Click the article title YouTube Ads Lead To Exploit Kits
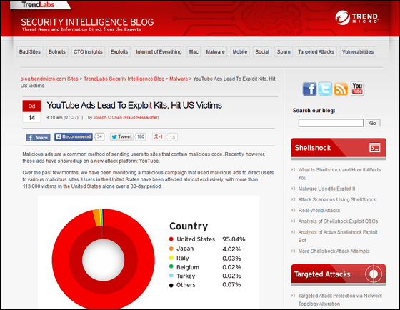 134,106
